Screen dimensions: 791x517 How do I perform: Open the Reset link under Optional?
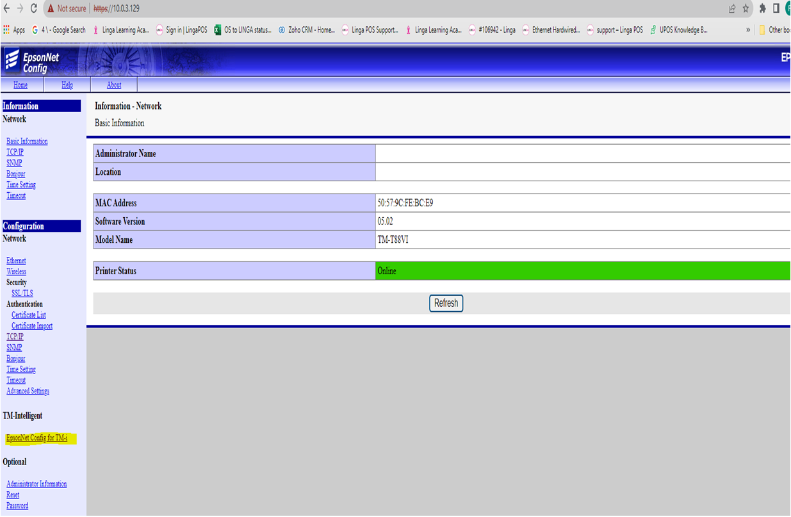tap(13, 495)
